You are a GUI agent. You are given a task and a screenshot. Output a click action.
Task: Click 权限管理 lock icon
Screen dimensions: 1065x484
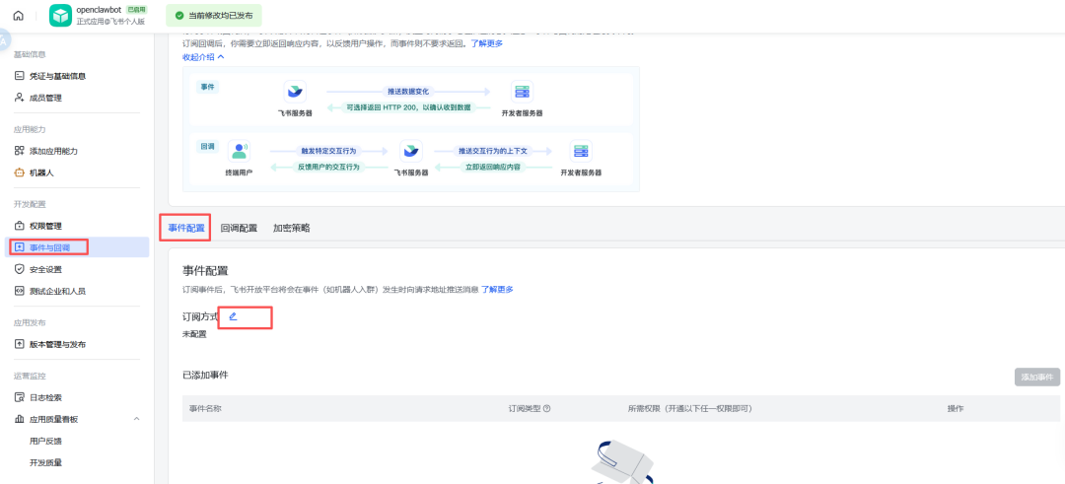(x=19, y=226)
